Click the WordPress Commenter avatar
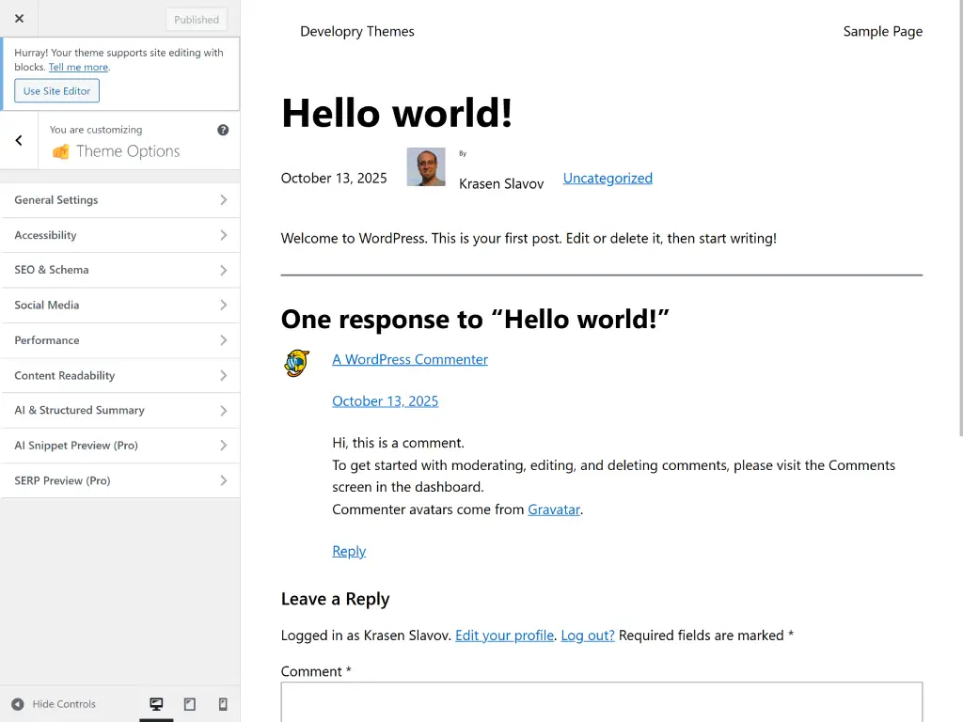The height and width of the screenshot is (722, 963). (x=296, y=363)
